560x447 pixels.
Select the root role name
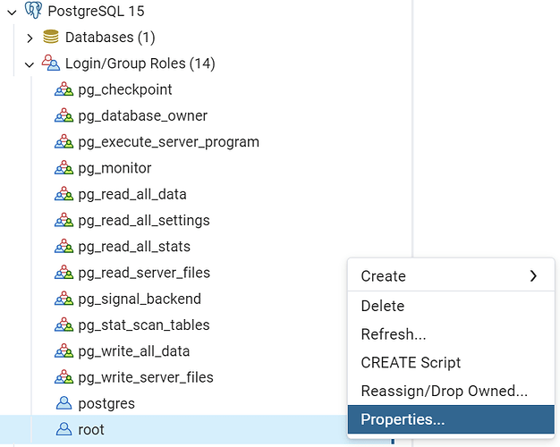(91, 429)
